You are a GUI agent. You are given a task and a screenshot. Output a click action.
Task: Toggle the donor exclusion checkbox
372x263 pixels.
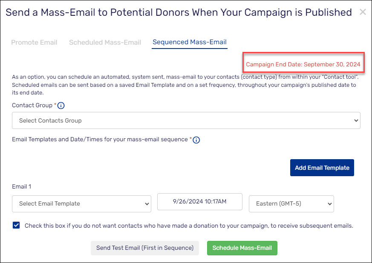16,226
